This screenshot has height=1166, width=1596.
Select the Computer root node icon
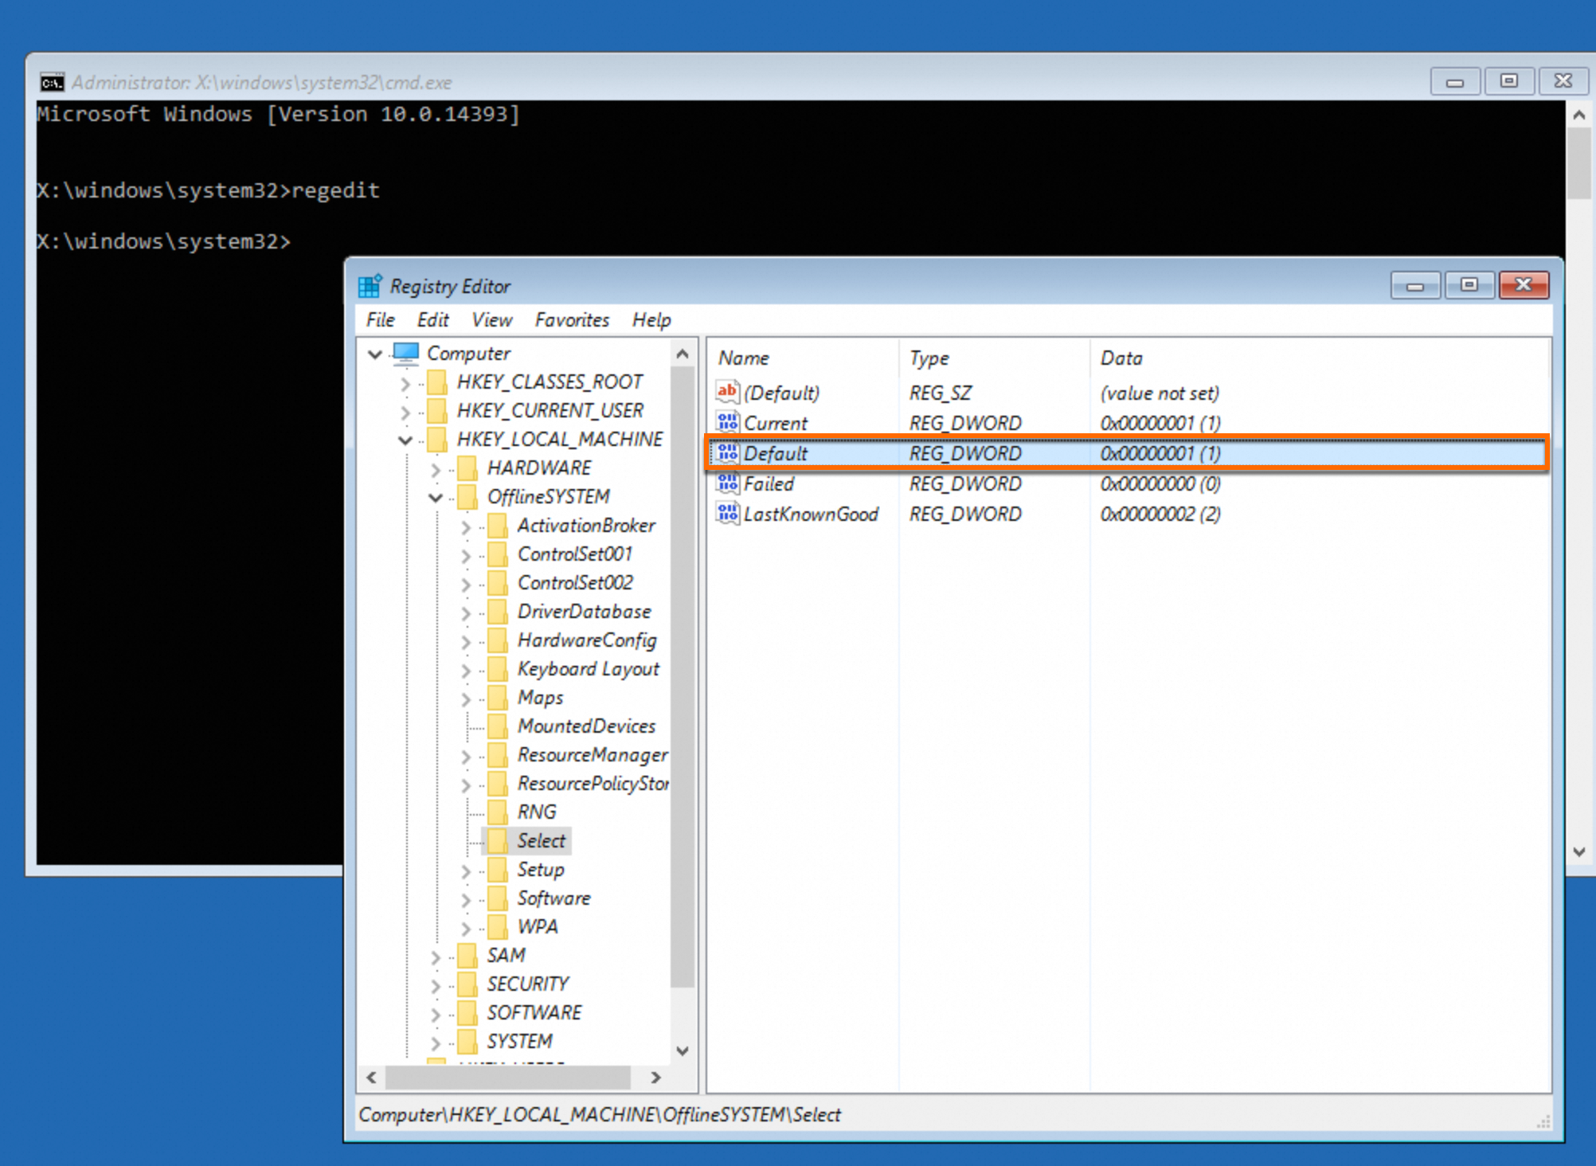[406, 353]
